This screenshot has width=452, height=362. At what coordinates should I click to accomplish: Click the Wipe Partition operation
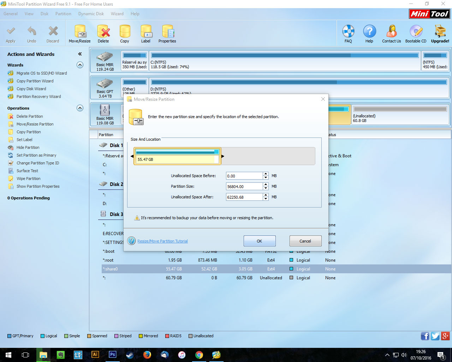point(29,179)
